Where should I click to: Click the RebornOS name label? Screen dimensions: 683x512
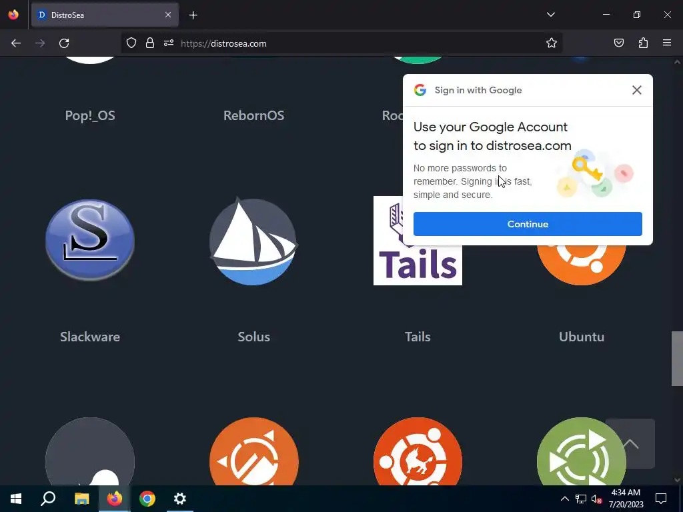point(253,115)
